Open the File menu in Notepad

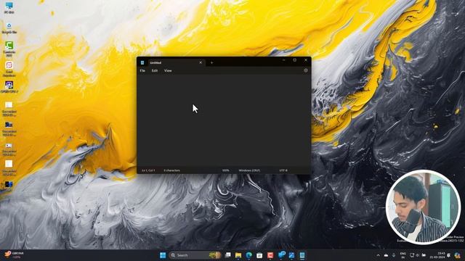pos(142,71)
